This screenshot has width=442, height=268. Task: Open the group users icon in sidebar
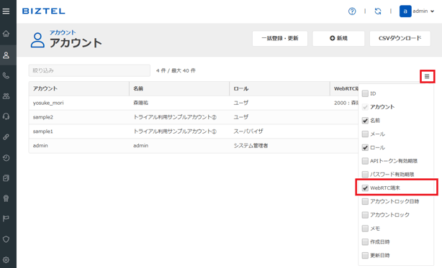tap(6, 96)
